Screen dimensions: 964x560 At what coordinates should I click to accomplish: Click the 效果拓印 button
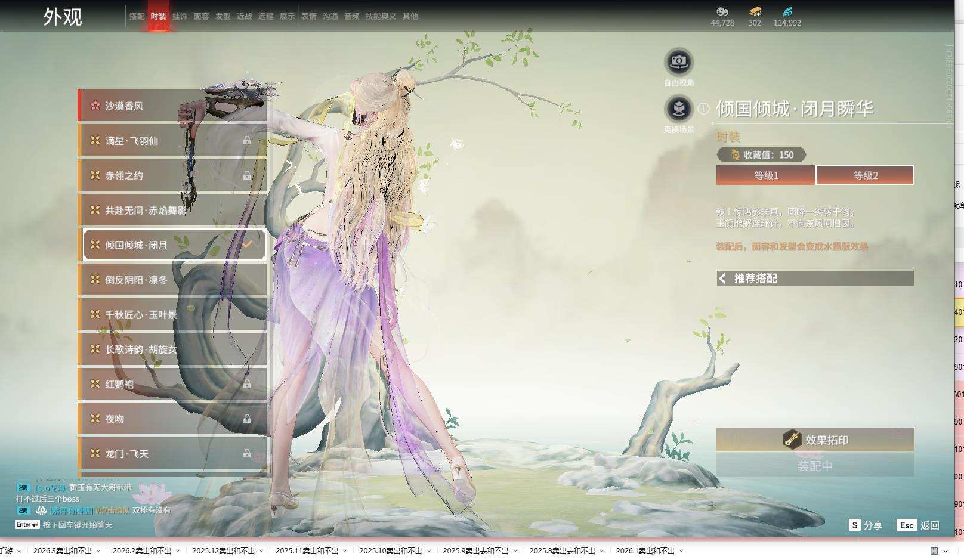815,440
